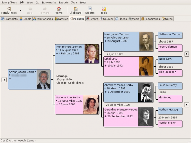
Task: Select Harriet Freiler person box
Action: 170,123
